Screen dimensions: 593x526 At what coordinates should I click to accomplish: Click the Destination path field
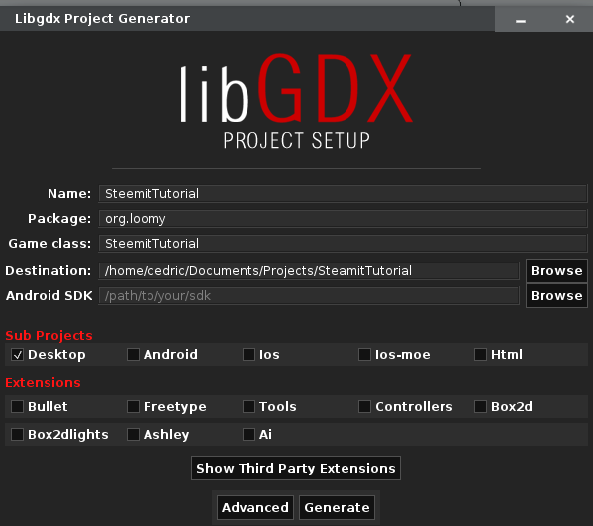309,271
